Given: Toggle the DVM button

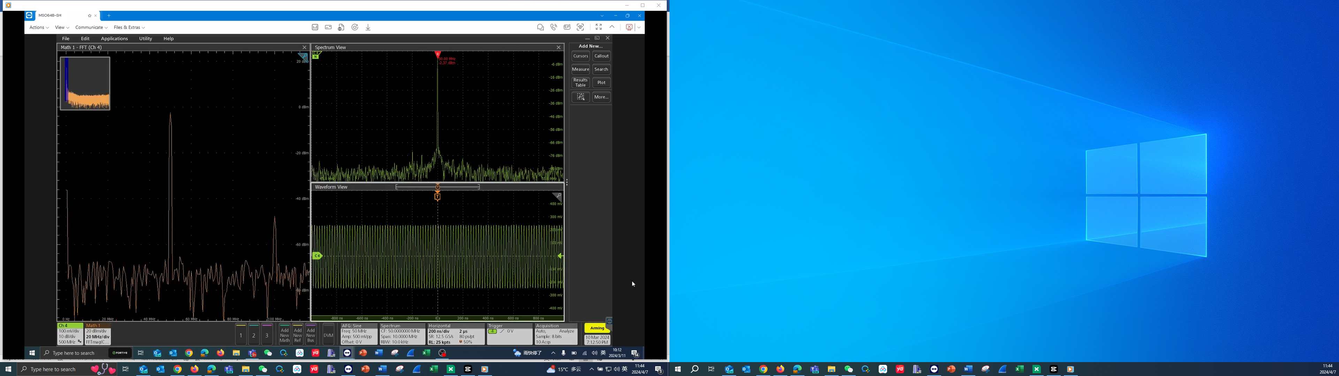Looking at the screenshot, I should (328, 335).
